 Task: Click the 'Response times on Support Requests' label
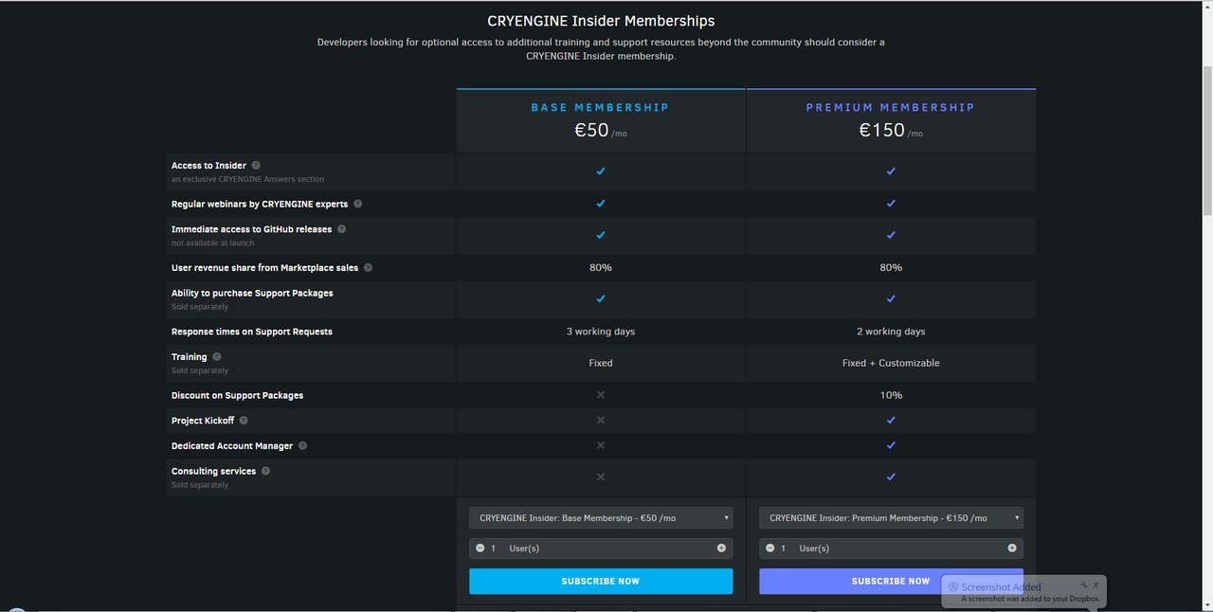[252, 332]
